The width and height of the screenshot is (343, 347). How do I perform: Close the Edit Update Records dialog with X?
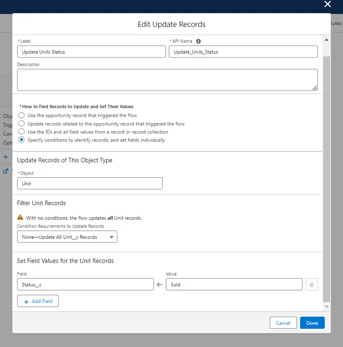click(x=327, y=4)
